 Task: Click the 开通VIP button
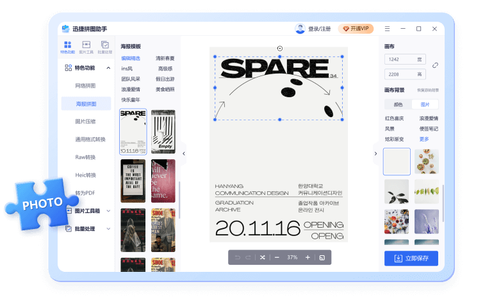(356, 28)
